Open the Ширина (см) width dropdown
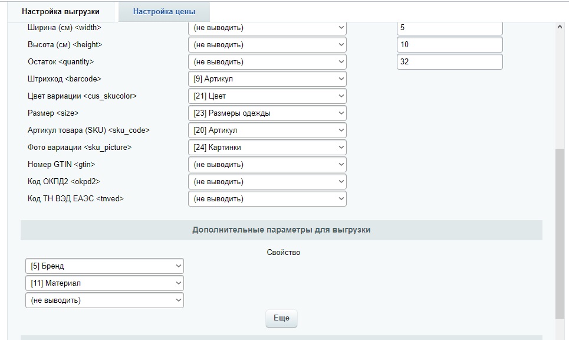 coord(267,28)
